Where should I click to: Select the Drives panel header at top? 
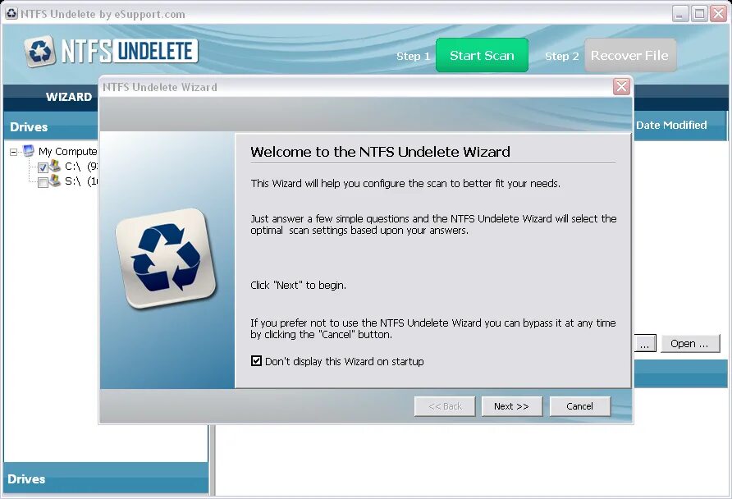52,126
